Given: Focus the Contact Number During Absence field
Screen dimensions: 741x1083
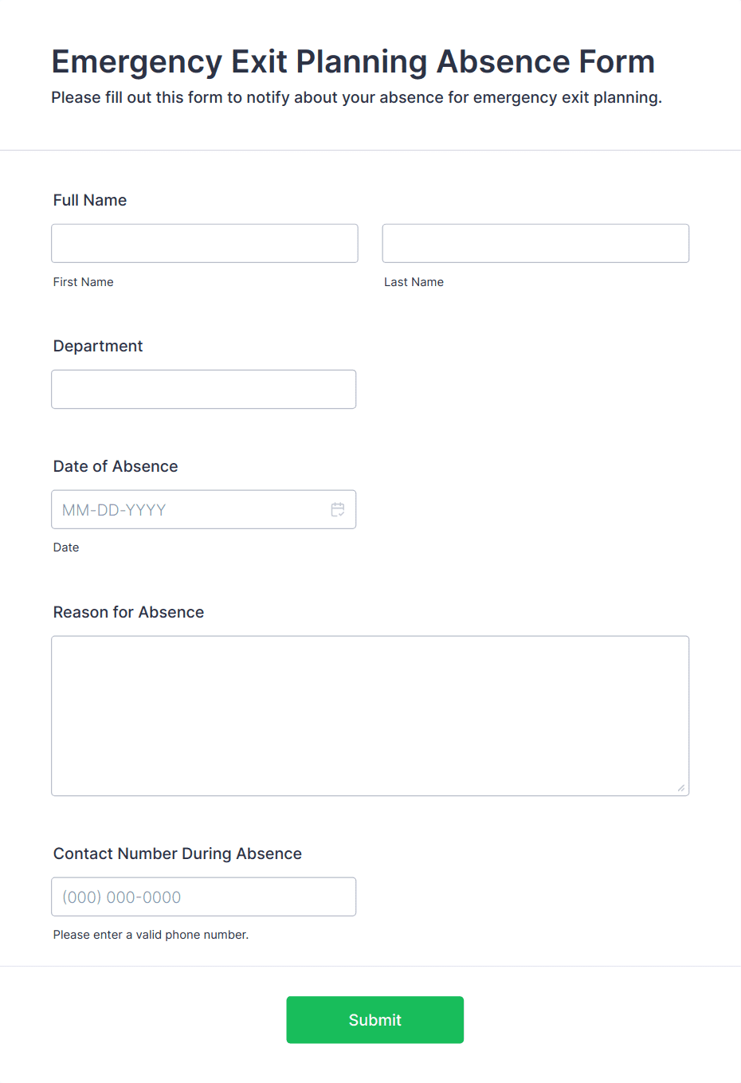Looking at the screenshot, I should coord(203,897).
